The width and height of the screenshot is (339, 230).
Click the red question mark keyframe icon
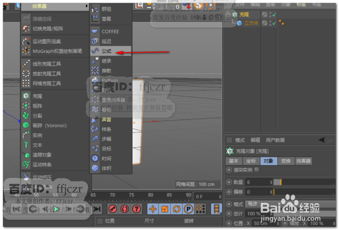pyautogui.click(x=136, y=209)
